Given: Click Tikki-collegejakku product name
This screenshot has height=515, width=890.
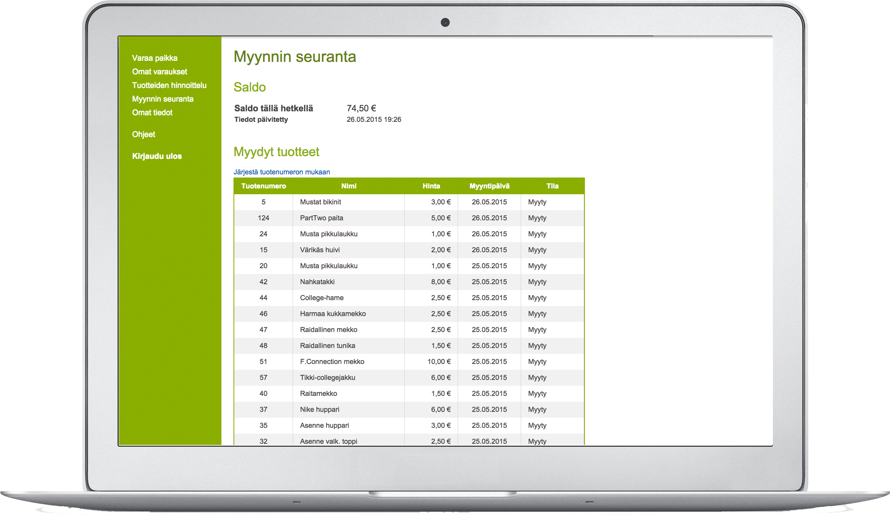Looking at the screenshot, I should pyautogui.click(x=328, y=378).
